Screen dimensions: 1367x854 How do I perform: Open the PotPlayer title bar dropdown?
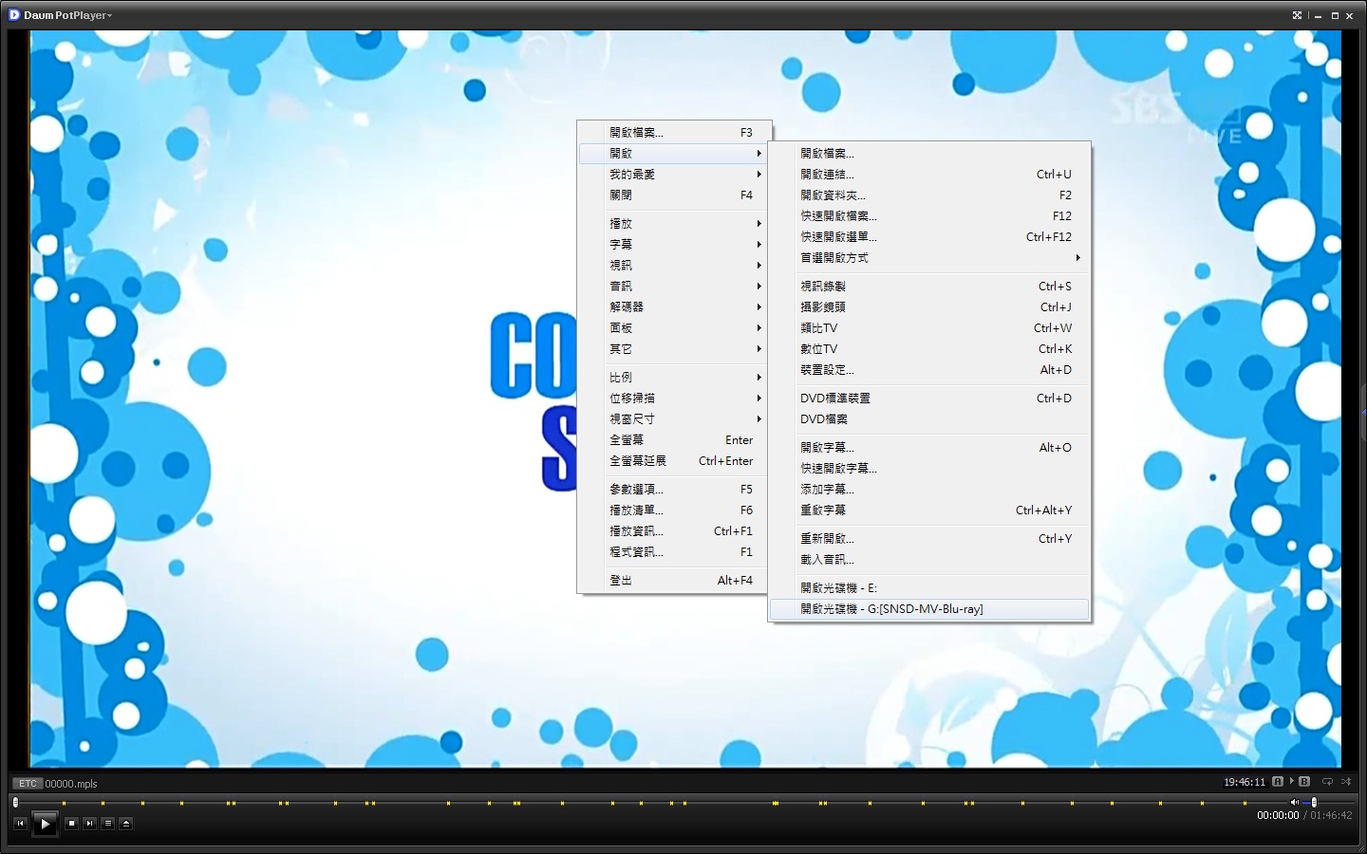click(107, 15)
